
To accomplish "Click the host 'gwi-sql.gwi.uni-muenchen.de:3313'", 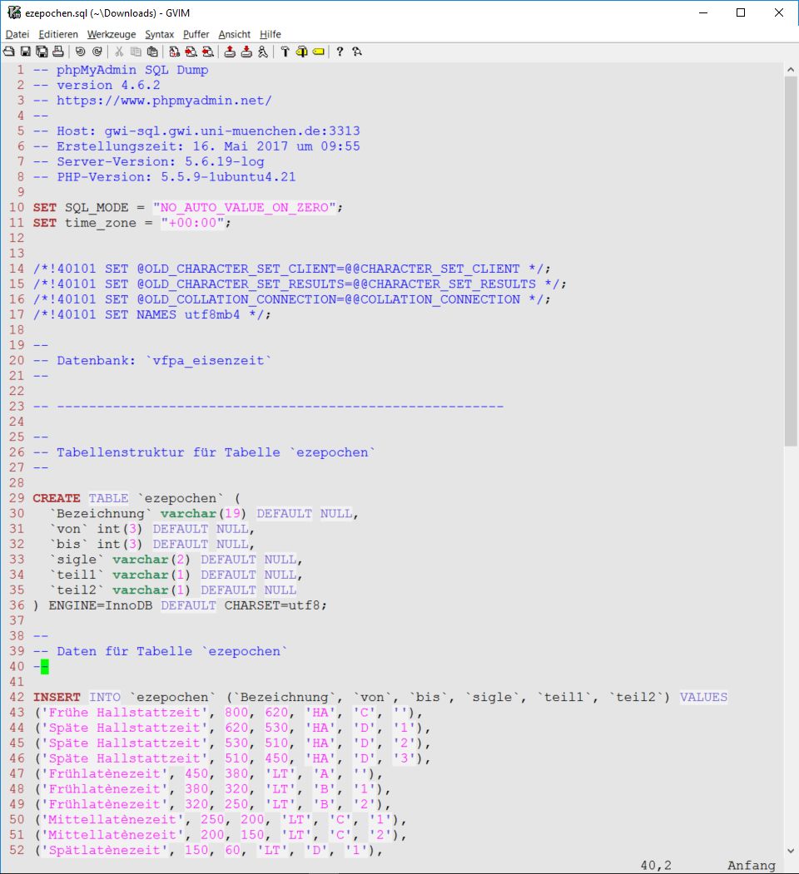I will click(232, 131).
